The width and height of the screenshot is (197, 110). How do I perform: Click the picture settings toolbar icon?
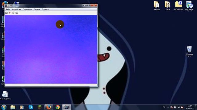coord(17,13)
